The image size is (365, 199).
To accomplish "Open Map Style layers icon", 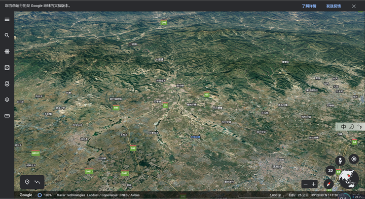I will click(x=7, y=99).
